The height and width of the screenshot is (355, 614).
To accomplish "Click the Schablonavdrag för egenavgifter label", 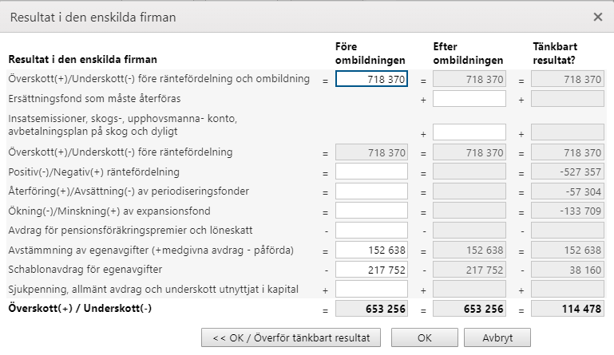I will point(85,270).
